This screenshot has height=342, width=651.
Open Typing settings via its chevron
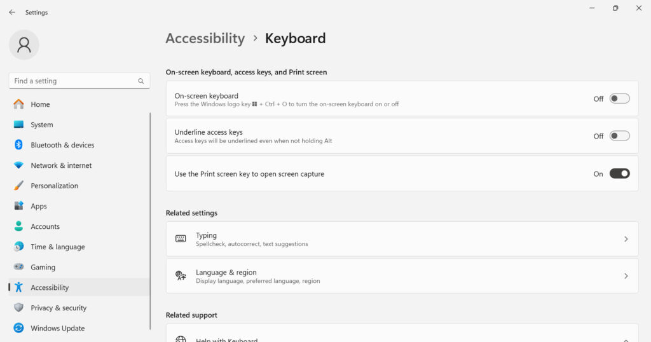(626, 239)
